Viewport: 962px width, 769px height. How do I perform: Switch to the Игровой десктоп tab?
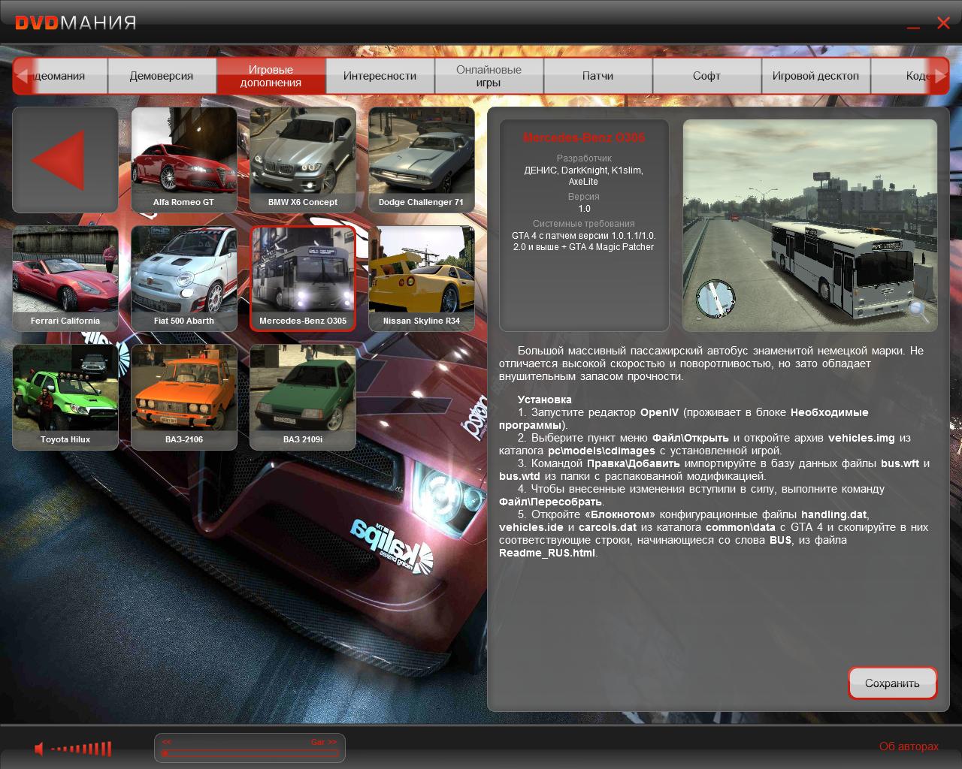(x=815, y=76)
